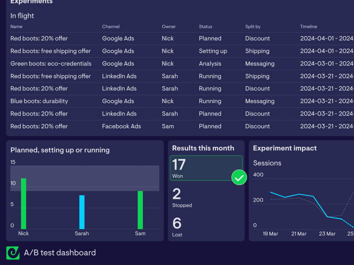This screenshot has width=354, height=265.
Task: Click the Experiment impact heading
Action: click(x=285, y=148)
